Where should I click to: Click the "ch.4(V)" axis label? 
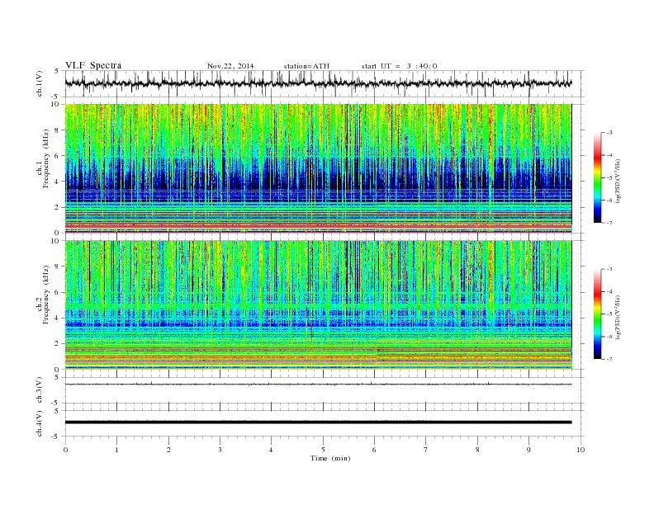40,423
